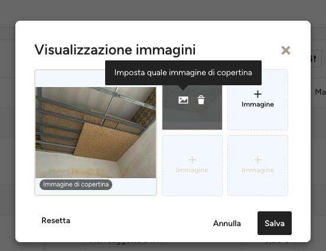Set second image as cover via picture icon
Screen dimensions: 326x251
pyautogui.click(x=183, y=100)
